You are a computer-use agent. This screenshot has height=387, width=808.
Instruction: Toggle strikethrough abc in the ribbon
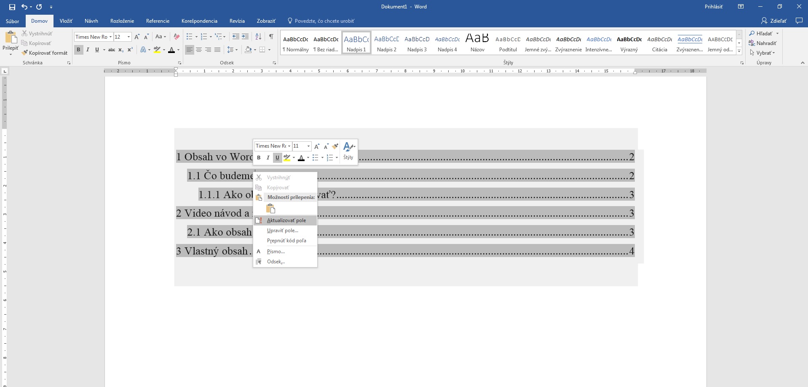(x=112, y=50)
